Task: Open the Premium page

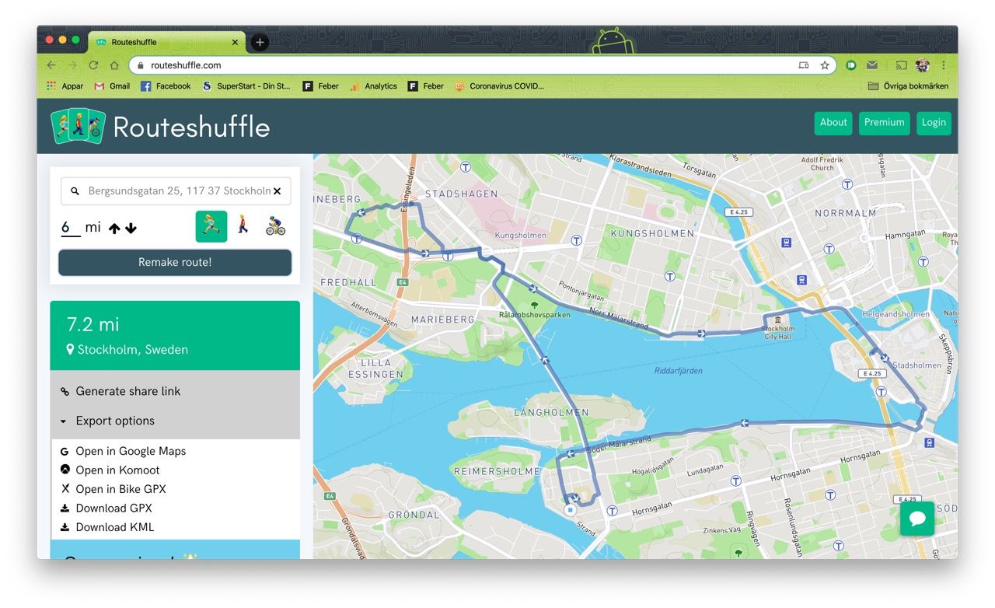Action: coord(884,123)
